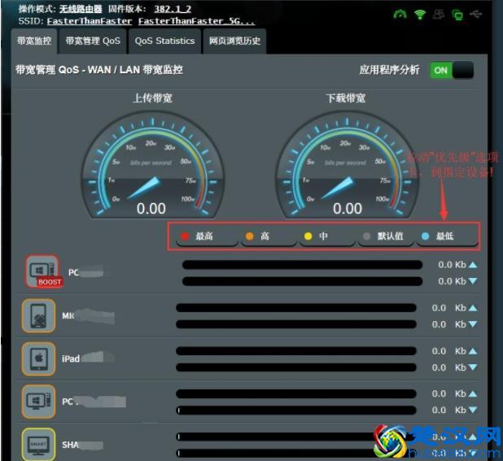
Task: Click the 无线路由器 operation mode link
Action: 81,9
